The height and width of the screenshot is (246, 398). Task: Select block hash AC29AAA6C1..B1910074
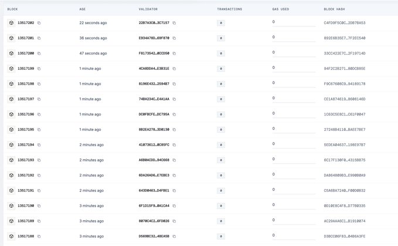pos(345,221)
